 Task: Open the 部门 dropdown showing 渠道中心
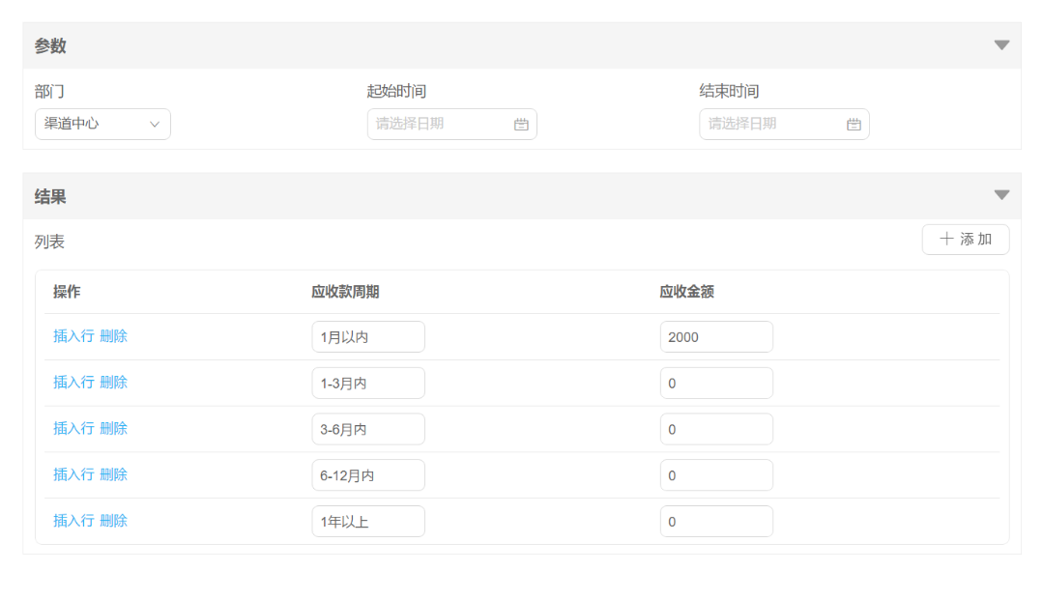(102, 124)
